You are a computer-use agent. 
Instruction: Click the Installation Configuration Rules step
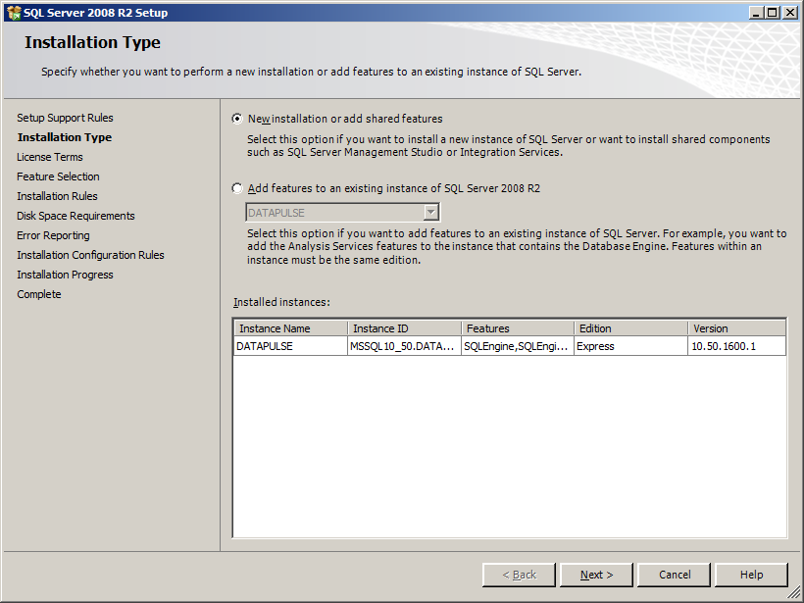coord(91,255)
